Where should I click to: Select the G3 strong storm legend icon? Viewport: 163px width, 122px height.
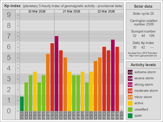(x=130, y=85)
